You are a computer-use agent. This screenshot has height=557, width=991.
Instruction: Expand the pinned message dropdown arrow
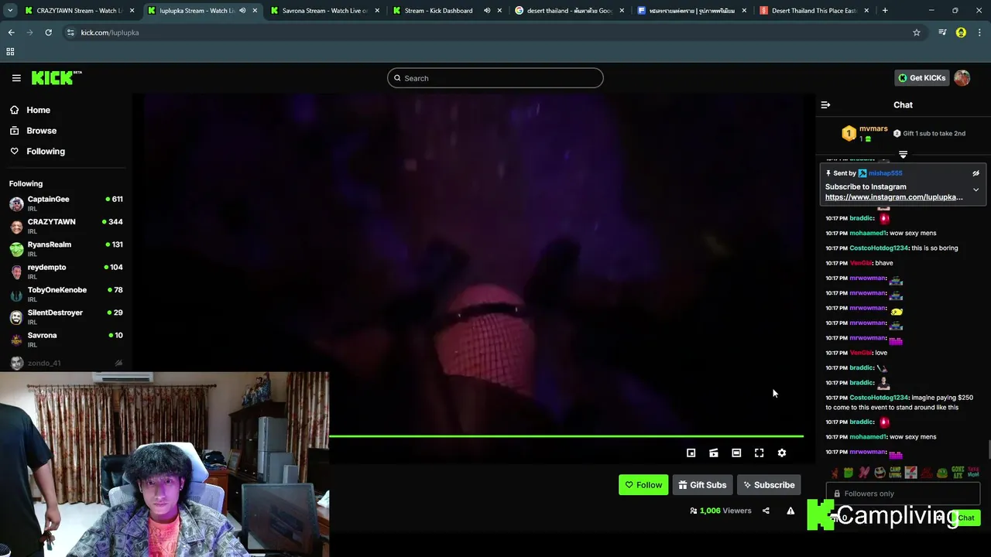[x=976, y=190]
